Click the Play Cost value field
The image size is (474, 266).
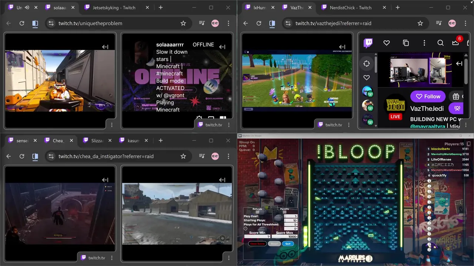pos(291,216)
